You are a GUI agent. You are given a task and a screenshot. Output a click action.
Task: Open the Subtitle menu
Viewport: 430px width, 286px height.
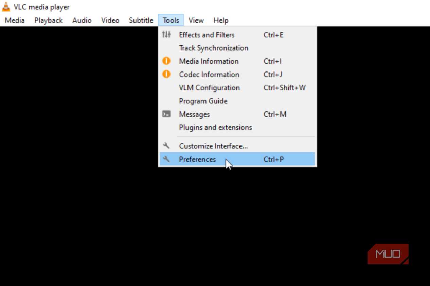click(141, 20)
